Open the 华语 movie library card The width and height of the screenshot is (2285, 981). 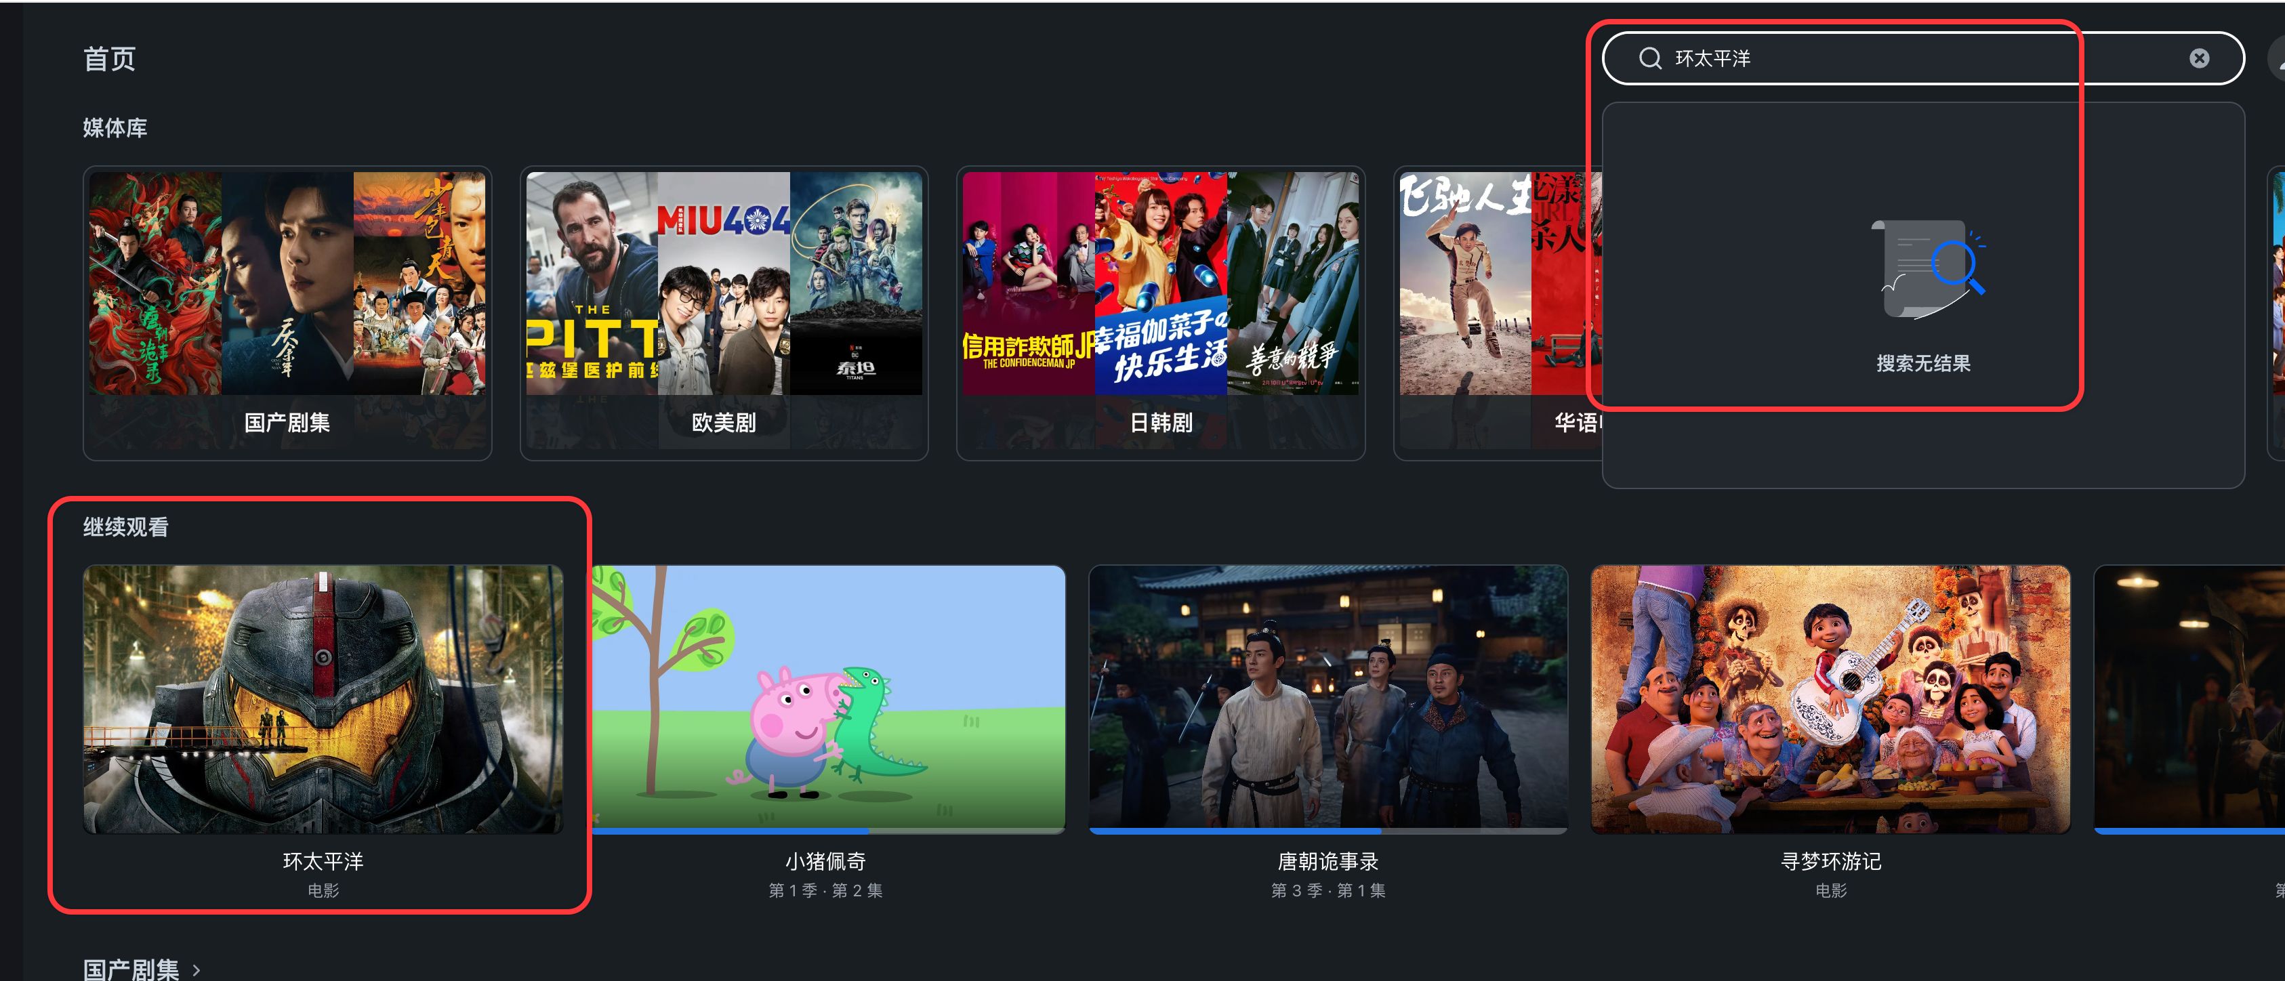[x=1498, y=313]
